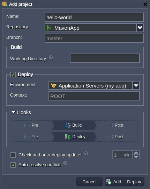
Task: Disable Auto-resolve conflicts checkbox
Action: point(13,165)
